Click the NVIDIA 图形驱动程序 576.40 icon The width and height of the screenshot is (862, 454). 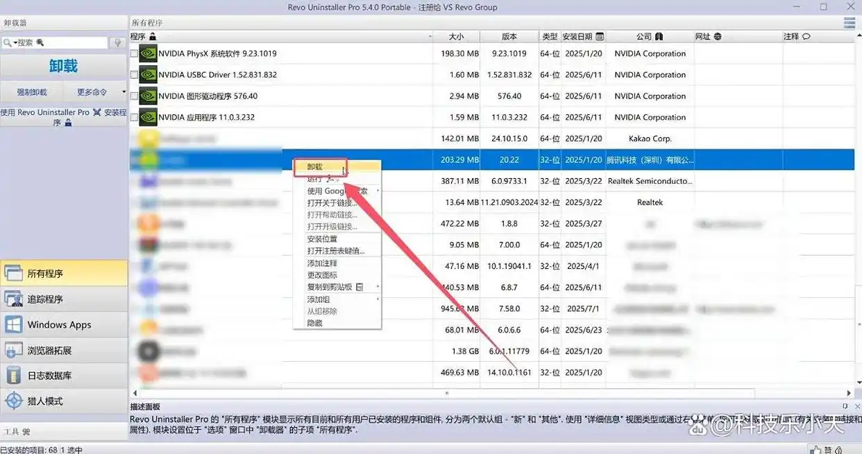[148, 96]
